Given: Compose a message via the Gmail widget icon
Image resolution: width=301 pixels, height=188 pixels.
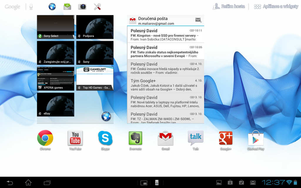Looking at the screenshot, I should [x=198, y=20].
